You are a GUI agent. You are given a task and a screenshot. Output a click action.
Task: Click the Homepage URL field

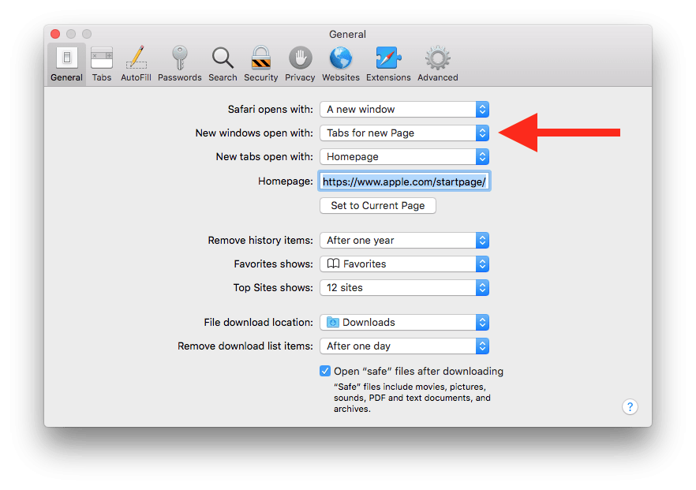(404, 181)
